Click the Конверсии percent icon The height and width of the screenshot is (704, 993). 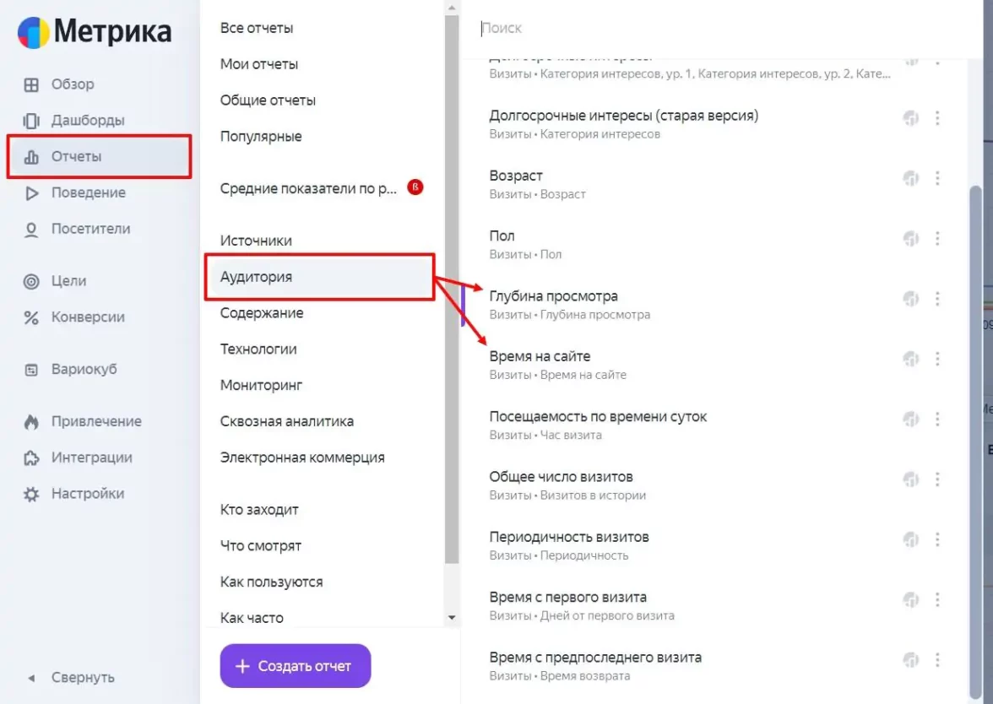[x=31, y=318]
